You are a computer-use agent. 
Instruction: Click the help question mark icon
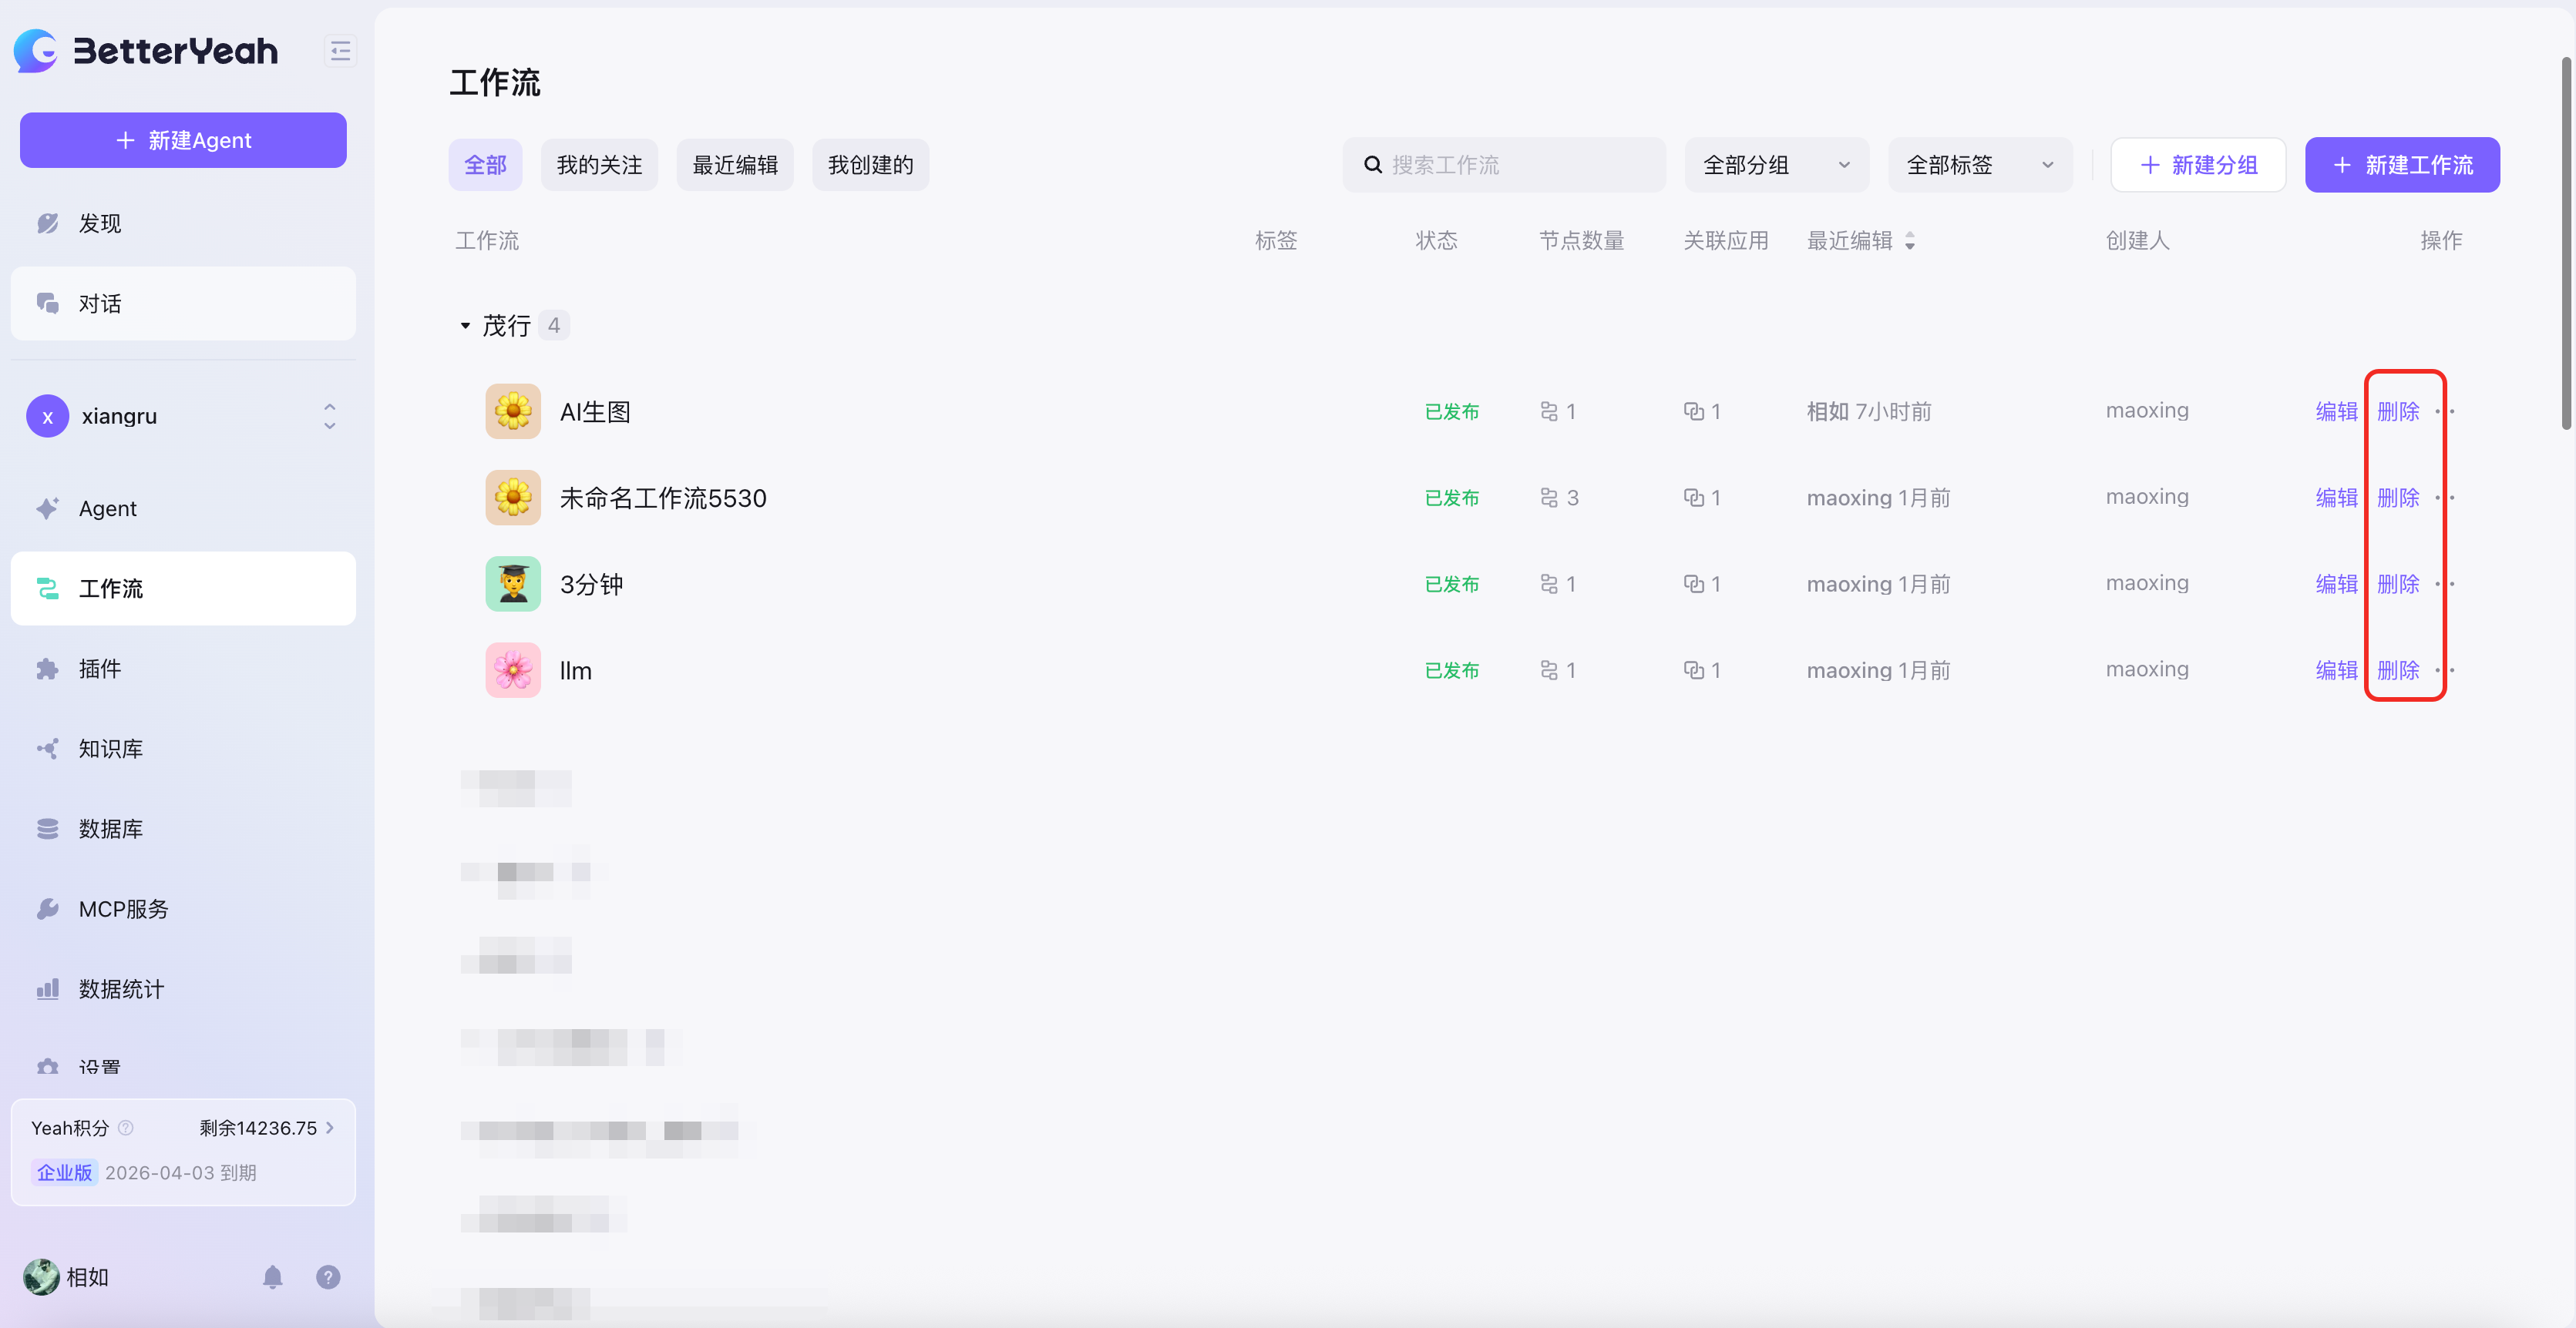328,1276
